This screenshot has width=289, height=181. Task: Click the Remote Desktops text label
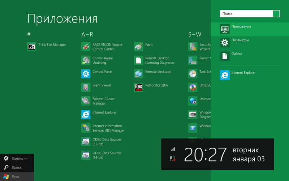click(158, 72)
